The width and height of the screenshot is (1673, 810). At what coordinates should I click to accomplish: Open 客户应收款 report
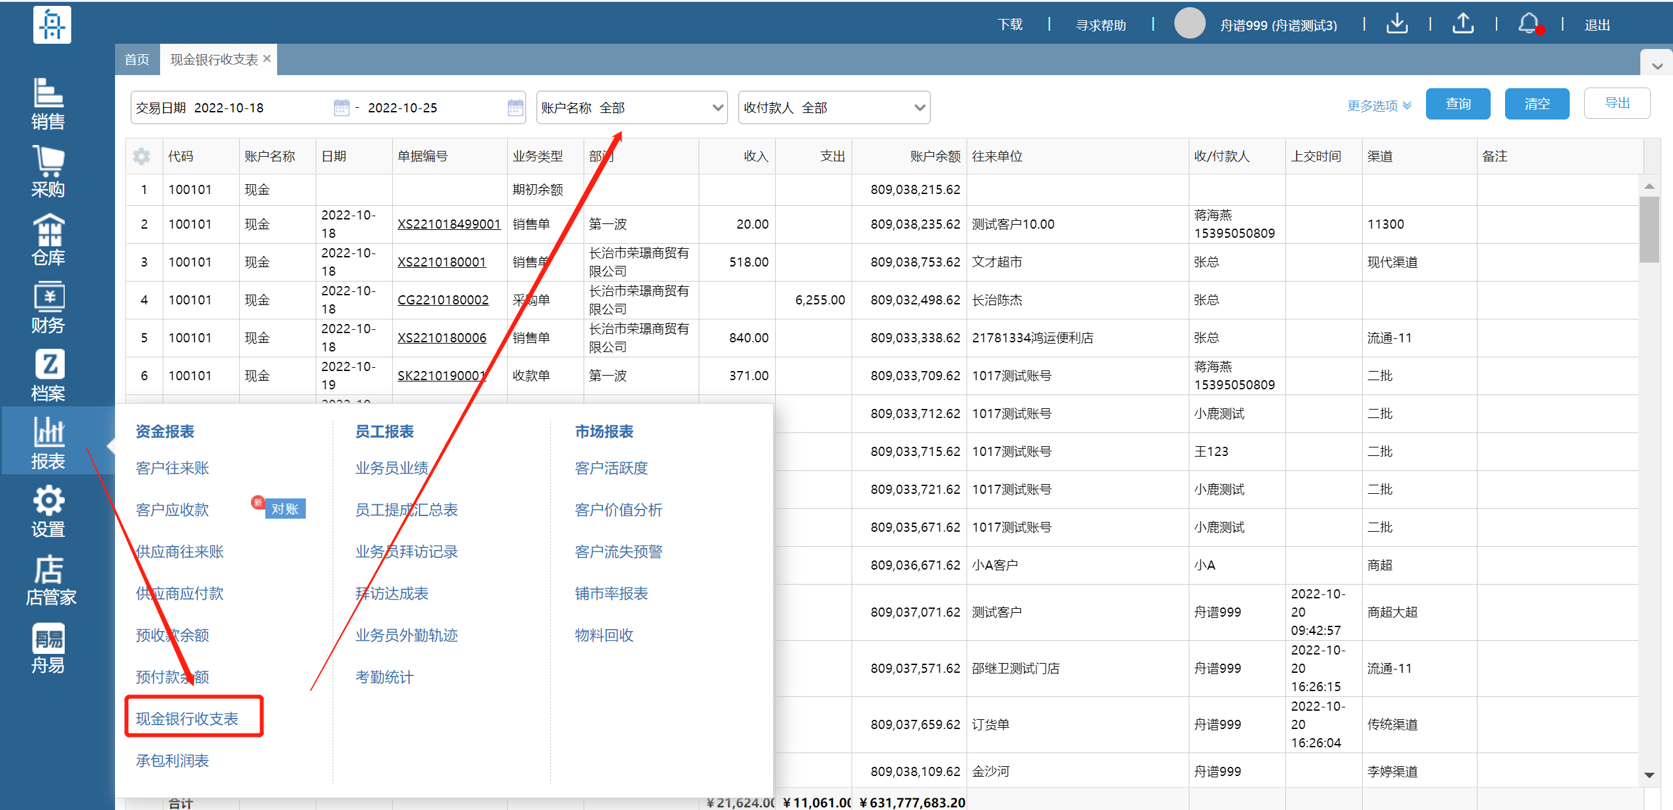pos(173,510)
